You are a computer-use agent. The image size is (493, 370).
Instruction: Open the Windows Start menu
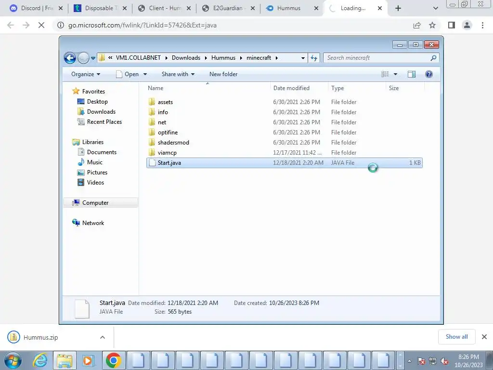[13, 360]
